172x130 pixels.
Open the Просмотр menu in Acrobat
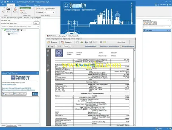(67, 39)
